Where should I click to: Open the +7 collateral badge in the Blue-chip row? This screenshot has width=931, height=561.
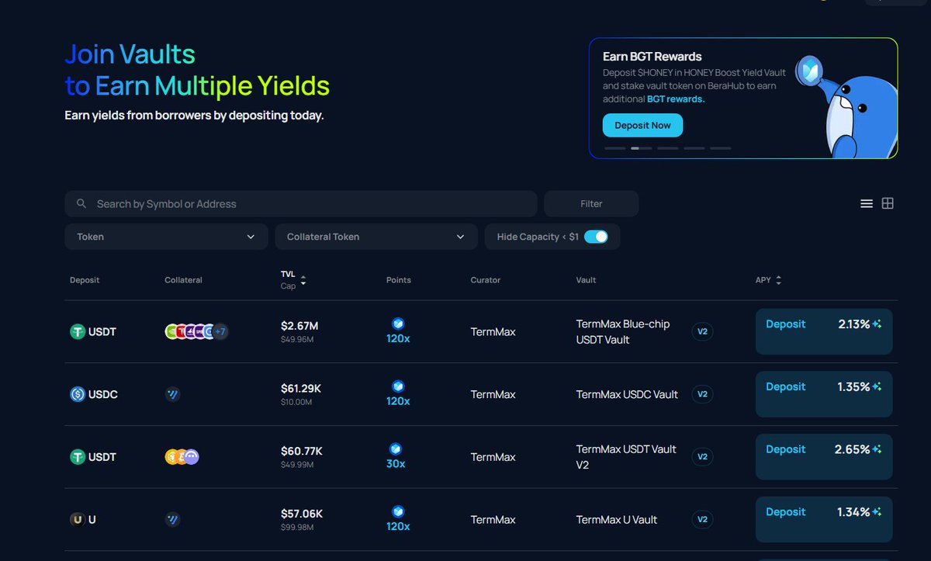[x=220, y=332]
